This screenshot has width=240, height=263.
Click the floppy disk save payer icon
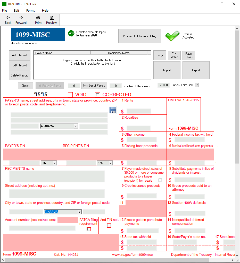113,110
